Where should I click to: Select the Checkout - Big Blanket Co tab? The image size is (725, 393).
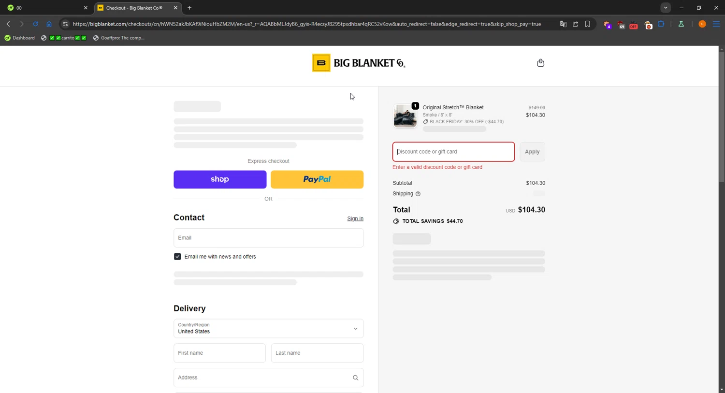pyautogui.click(x=137, y=8)
